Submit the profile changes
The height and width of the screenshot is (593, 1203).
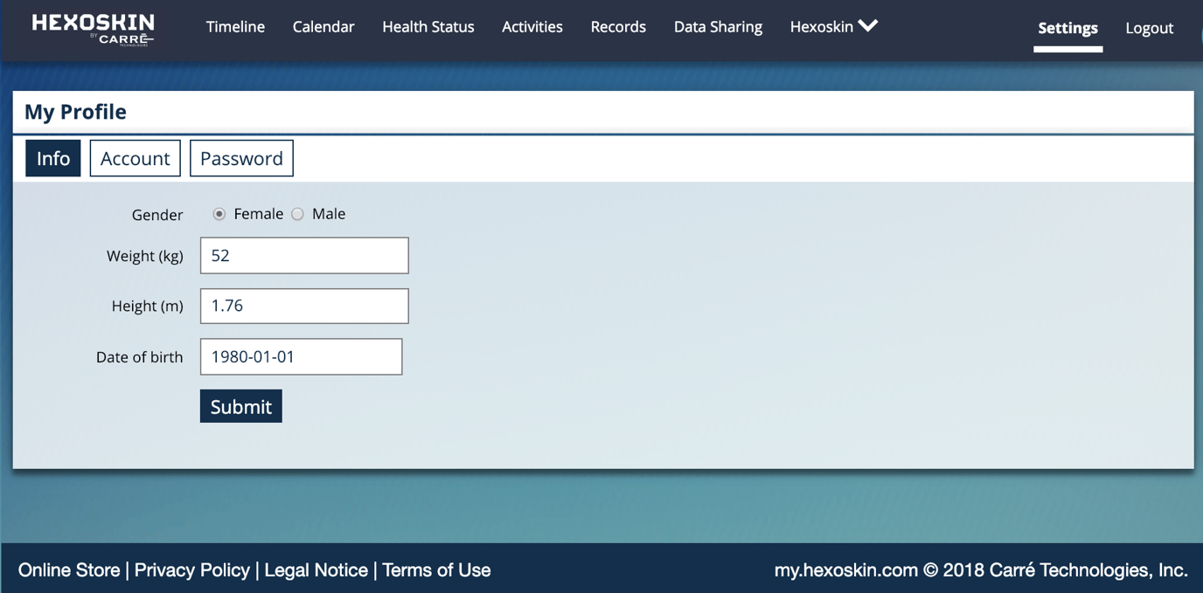(x=240, y=405)
